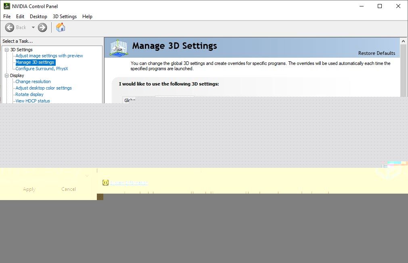
Task: Open the 3D Settings menu
Action: click(x=65, y=17)
